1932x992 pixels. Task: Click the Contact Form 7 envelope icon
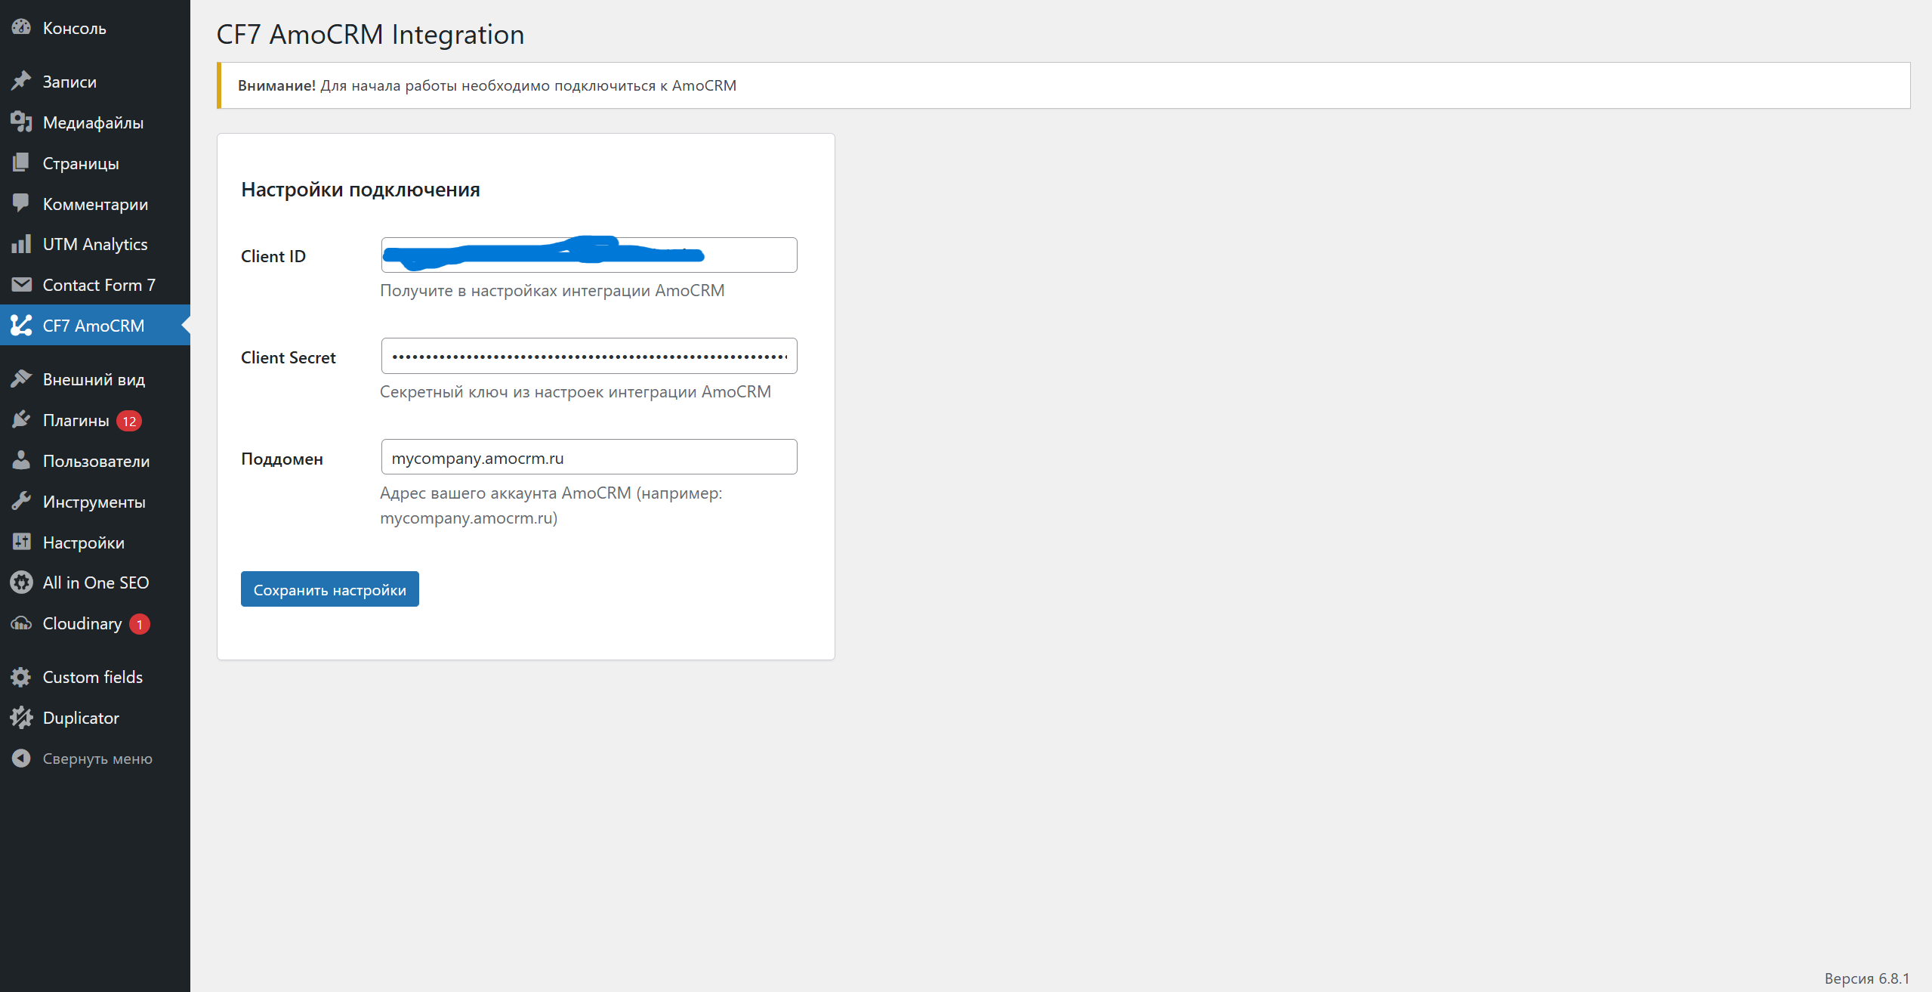pyautogui.click(x=21, y=285)
